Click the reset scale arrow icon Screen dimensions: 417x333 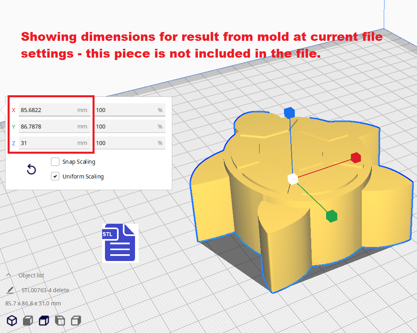coord(31,169)
